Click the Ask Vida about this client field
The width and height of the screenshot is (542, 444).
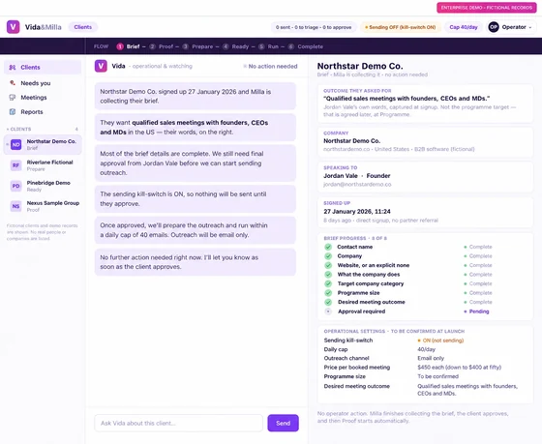pyautogui.click(x=178, y=423)
